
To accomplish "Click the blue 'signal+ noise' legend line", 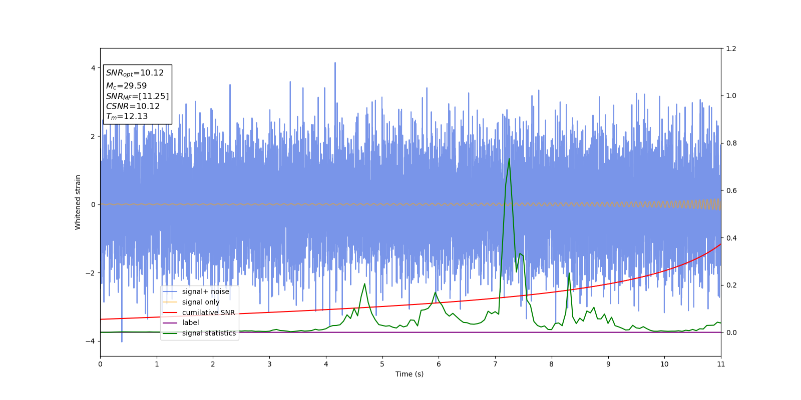I will (x=170, y=291).
